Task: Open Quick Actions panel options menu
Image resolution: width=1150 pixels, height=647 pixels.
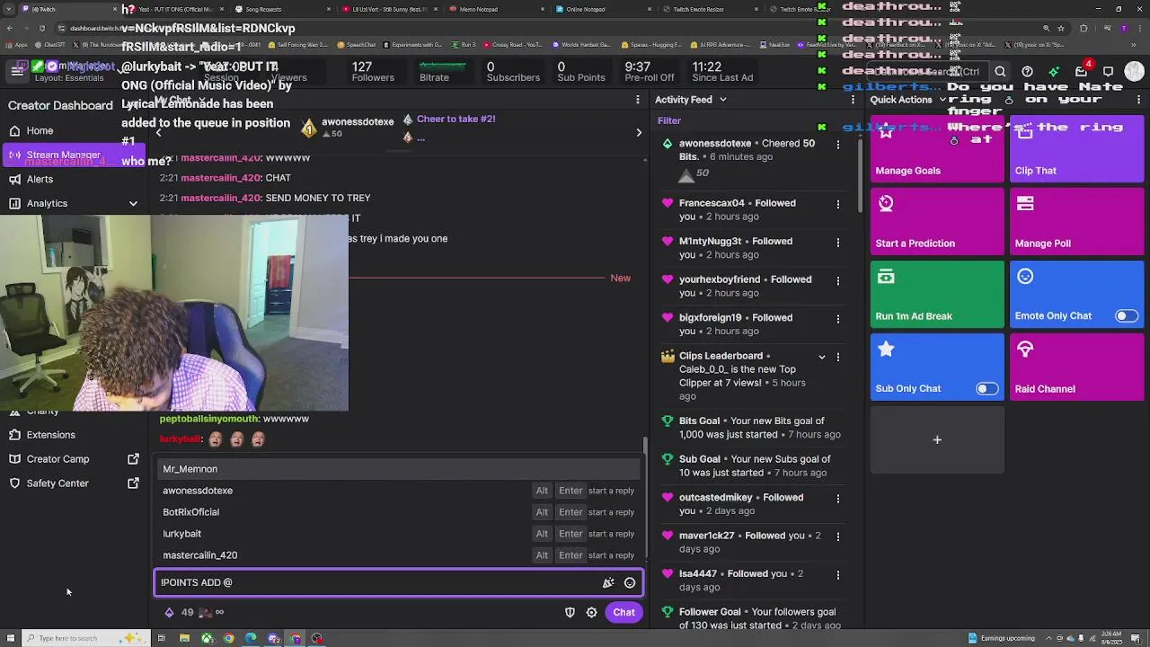Action: [x=1138, y=100]
